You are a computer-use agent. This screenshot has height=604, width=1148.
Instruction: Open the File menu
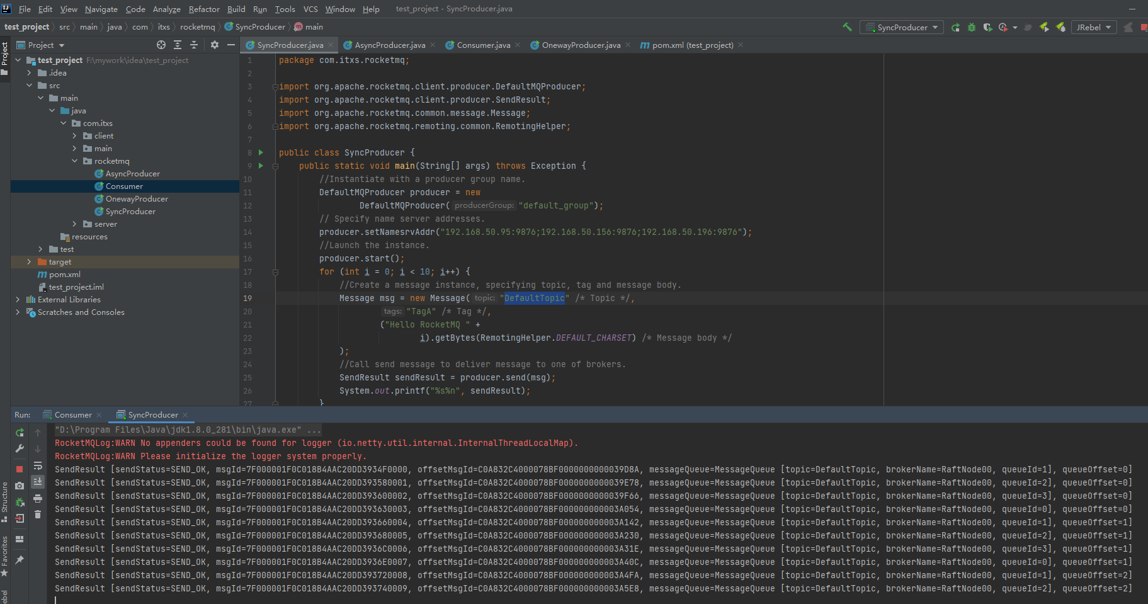25,9
